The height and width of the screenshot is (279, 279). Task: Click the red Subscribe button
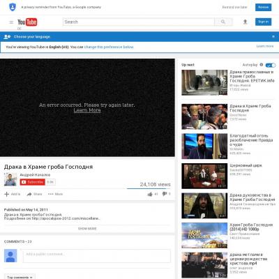click(33, 182)
